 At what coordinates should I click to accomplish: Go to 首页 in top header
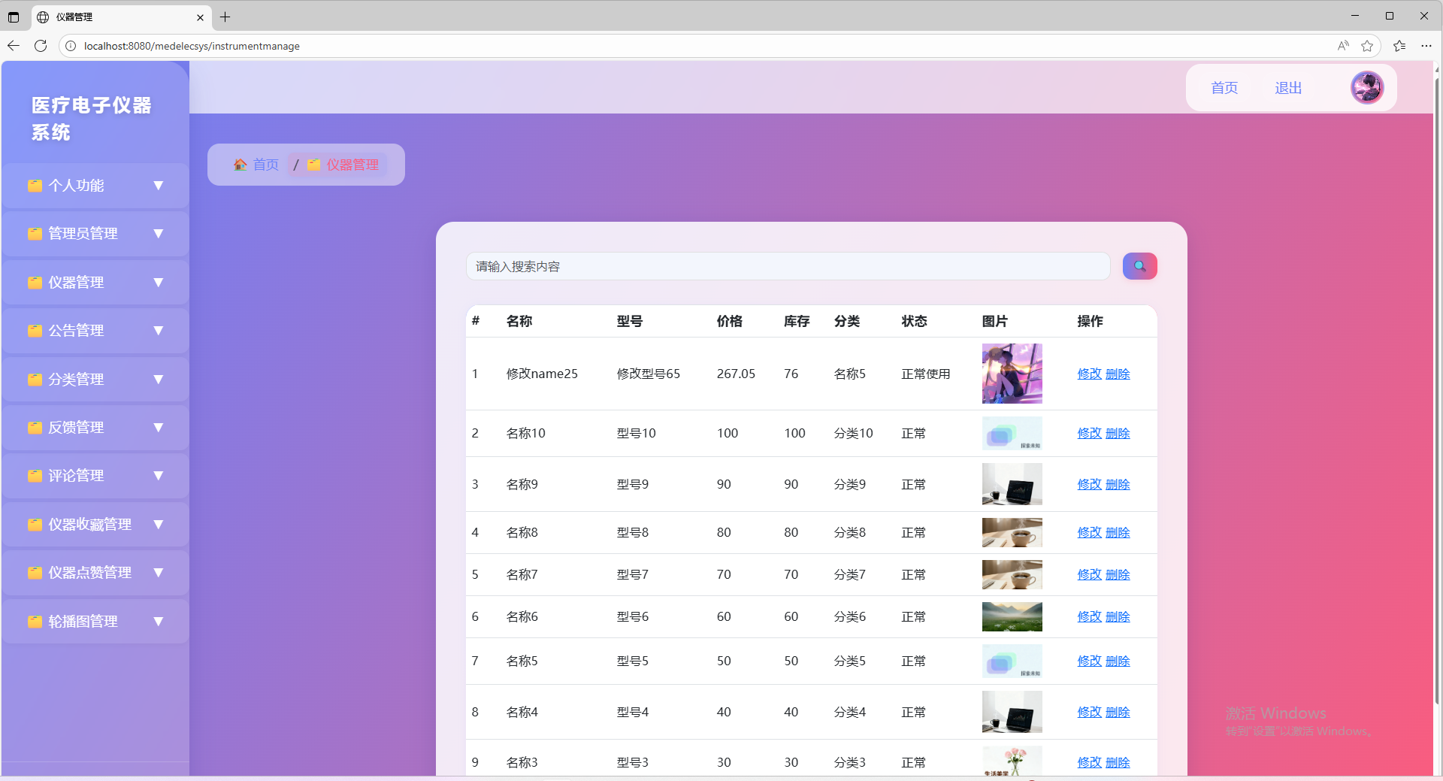click(x=1224, y=88)
